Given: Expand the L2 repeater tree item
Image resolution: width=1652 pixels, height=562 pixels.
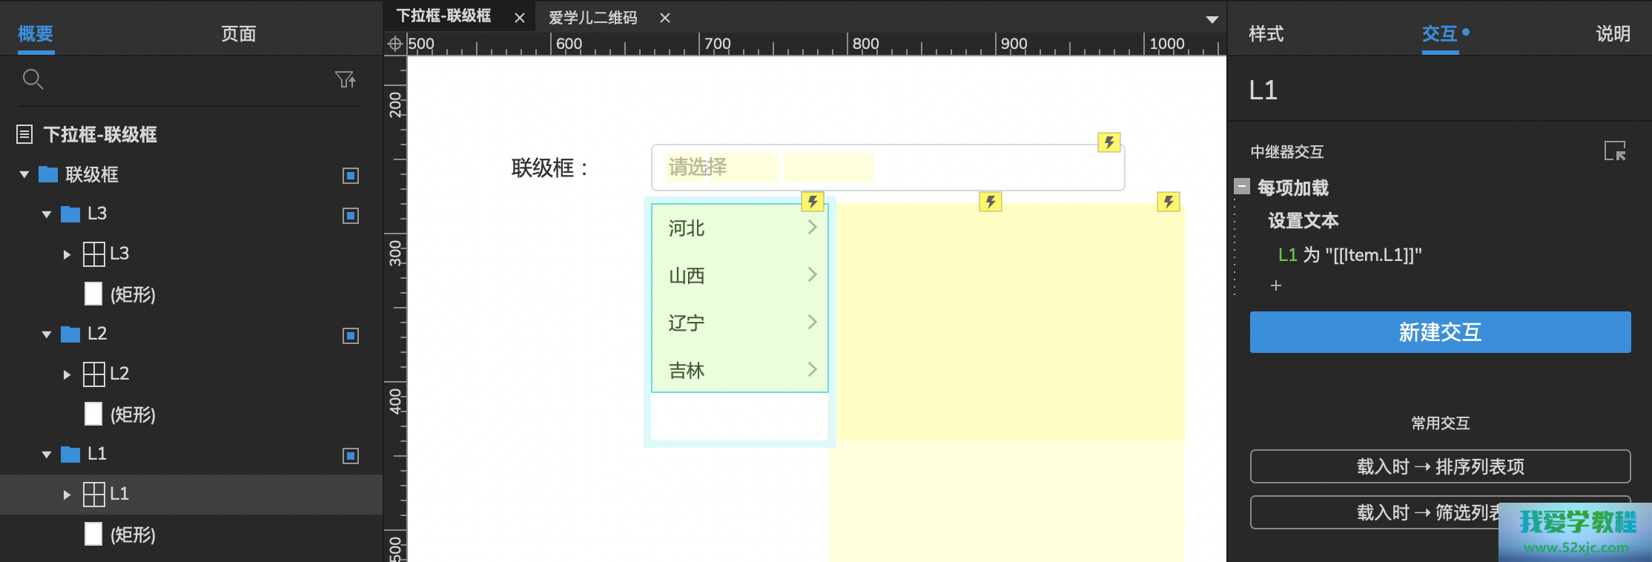Looking at the screenshot, I should coord(67,374).
